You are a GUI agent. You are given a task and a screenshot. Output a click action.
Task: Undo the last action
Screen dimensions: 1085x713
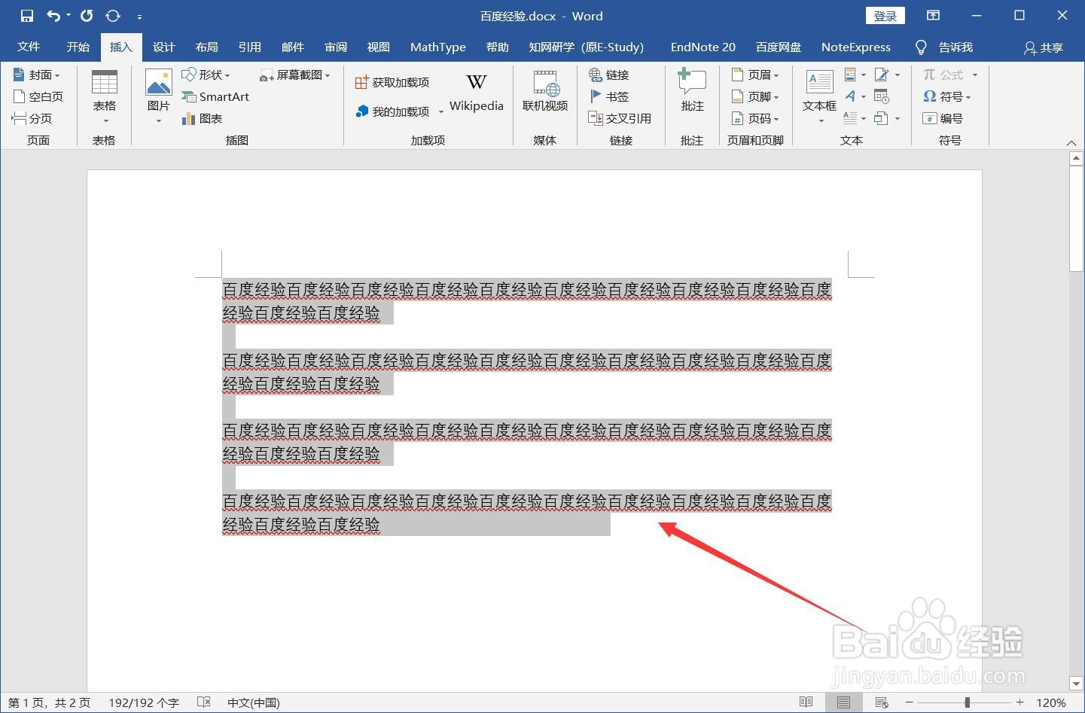click(x=52, y=15)
